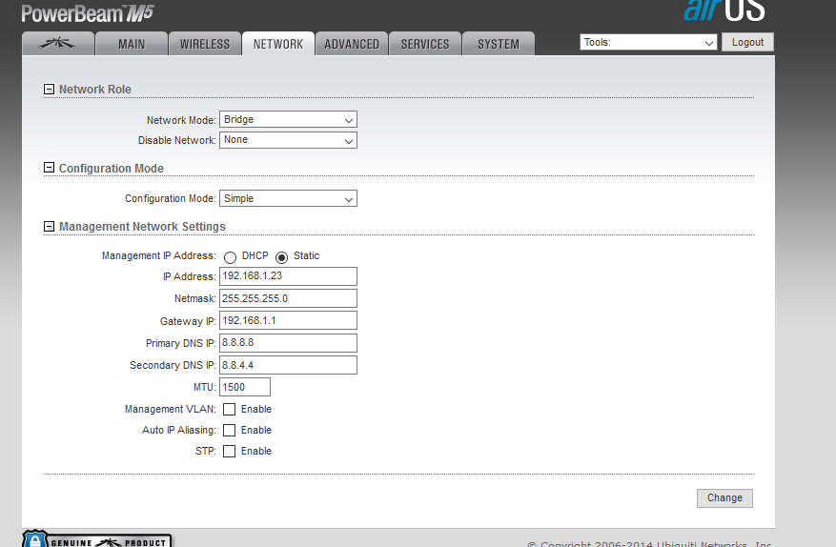The width and height of the screenshot is (836, 547).
Task: Collapse Management Network Settings section
Action: [x=49, y=227]
